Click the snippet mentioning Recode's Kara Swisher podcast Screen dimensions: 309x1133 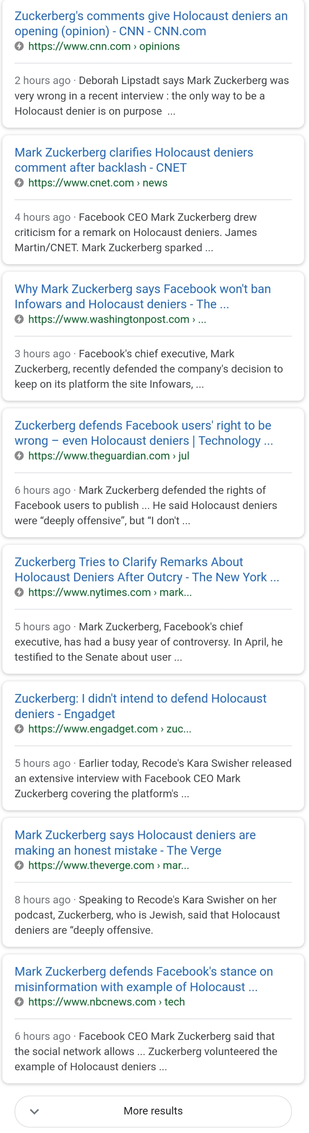coord(147,914)
